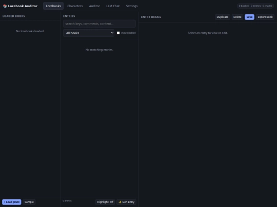Switch to the Characters tab
Screen dimensions: 277x207
(75, 6)
